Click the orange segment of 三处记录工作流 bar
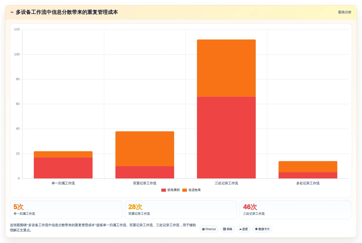 coord(226,68)
